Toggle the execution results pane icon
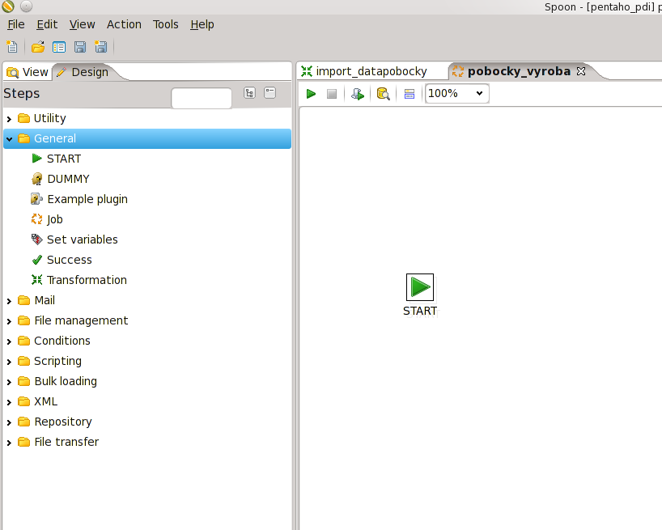662x530 pixels. [x=410, y=94]
